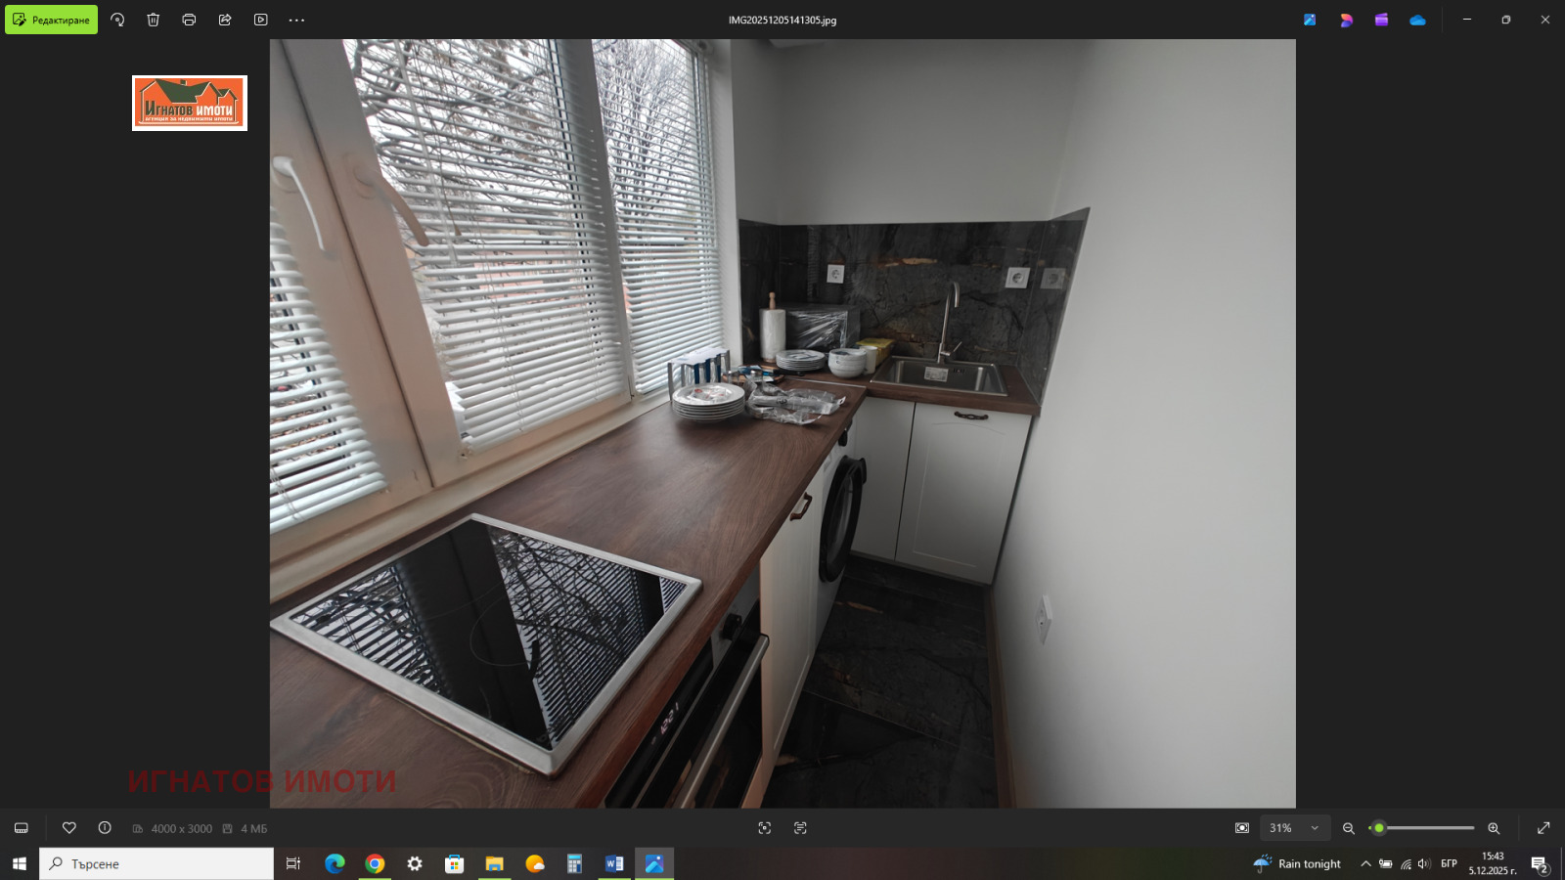The image size is (1565, 880).
Task: Start slideshow from the toolbar
Action: pyautogui.click(x=261, y=20)
